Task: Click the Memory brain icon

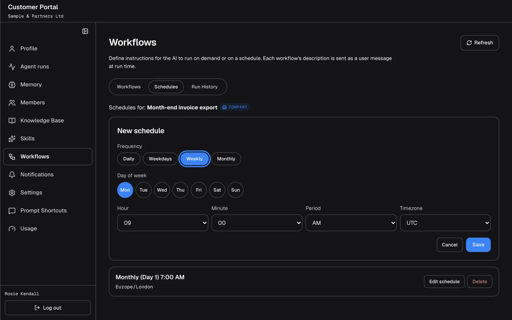Action: (x=12, y=85)
